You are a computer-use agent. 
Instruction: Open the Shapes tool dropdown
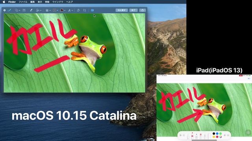(x=17, y=10)
